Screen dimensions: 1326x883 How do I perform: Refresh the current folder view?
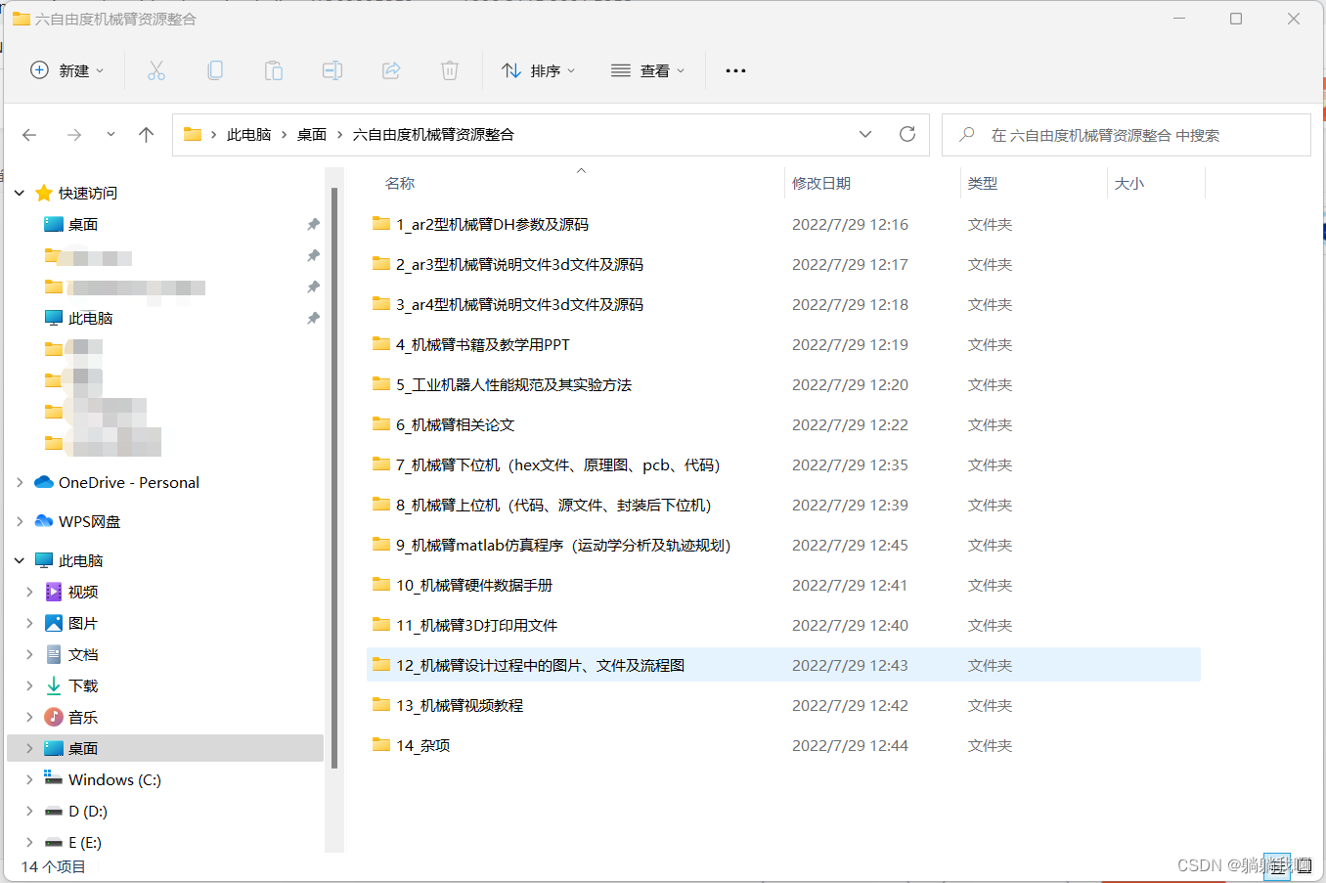tap(907, 134)
